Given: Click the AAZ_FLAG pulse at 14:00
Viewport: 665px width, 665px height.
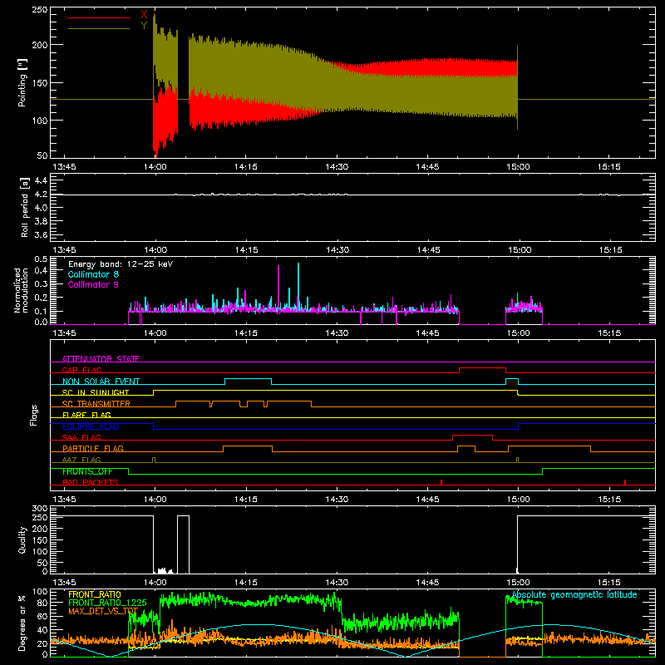Looking at the screenshot, I should [154, 460].
